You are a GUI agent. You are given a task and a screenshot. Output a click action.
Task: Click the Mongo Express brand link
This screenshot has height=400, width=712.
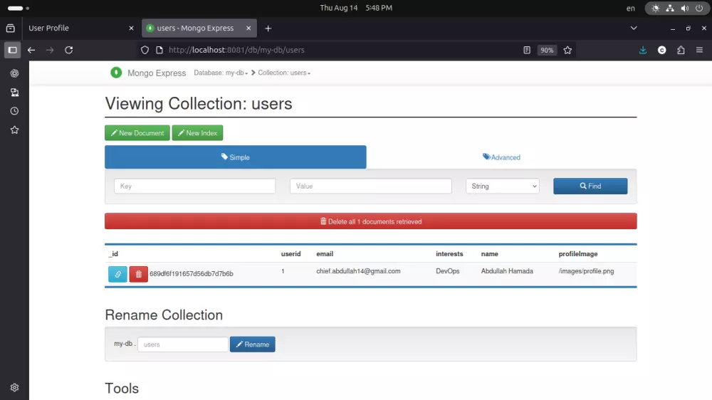pyautogui.click(x=157, y=73)
